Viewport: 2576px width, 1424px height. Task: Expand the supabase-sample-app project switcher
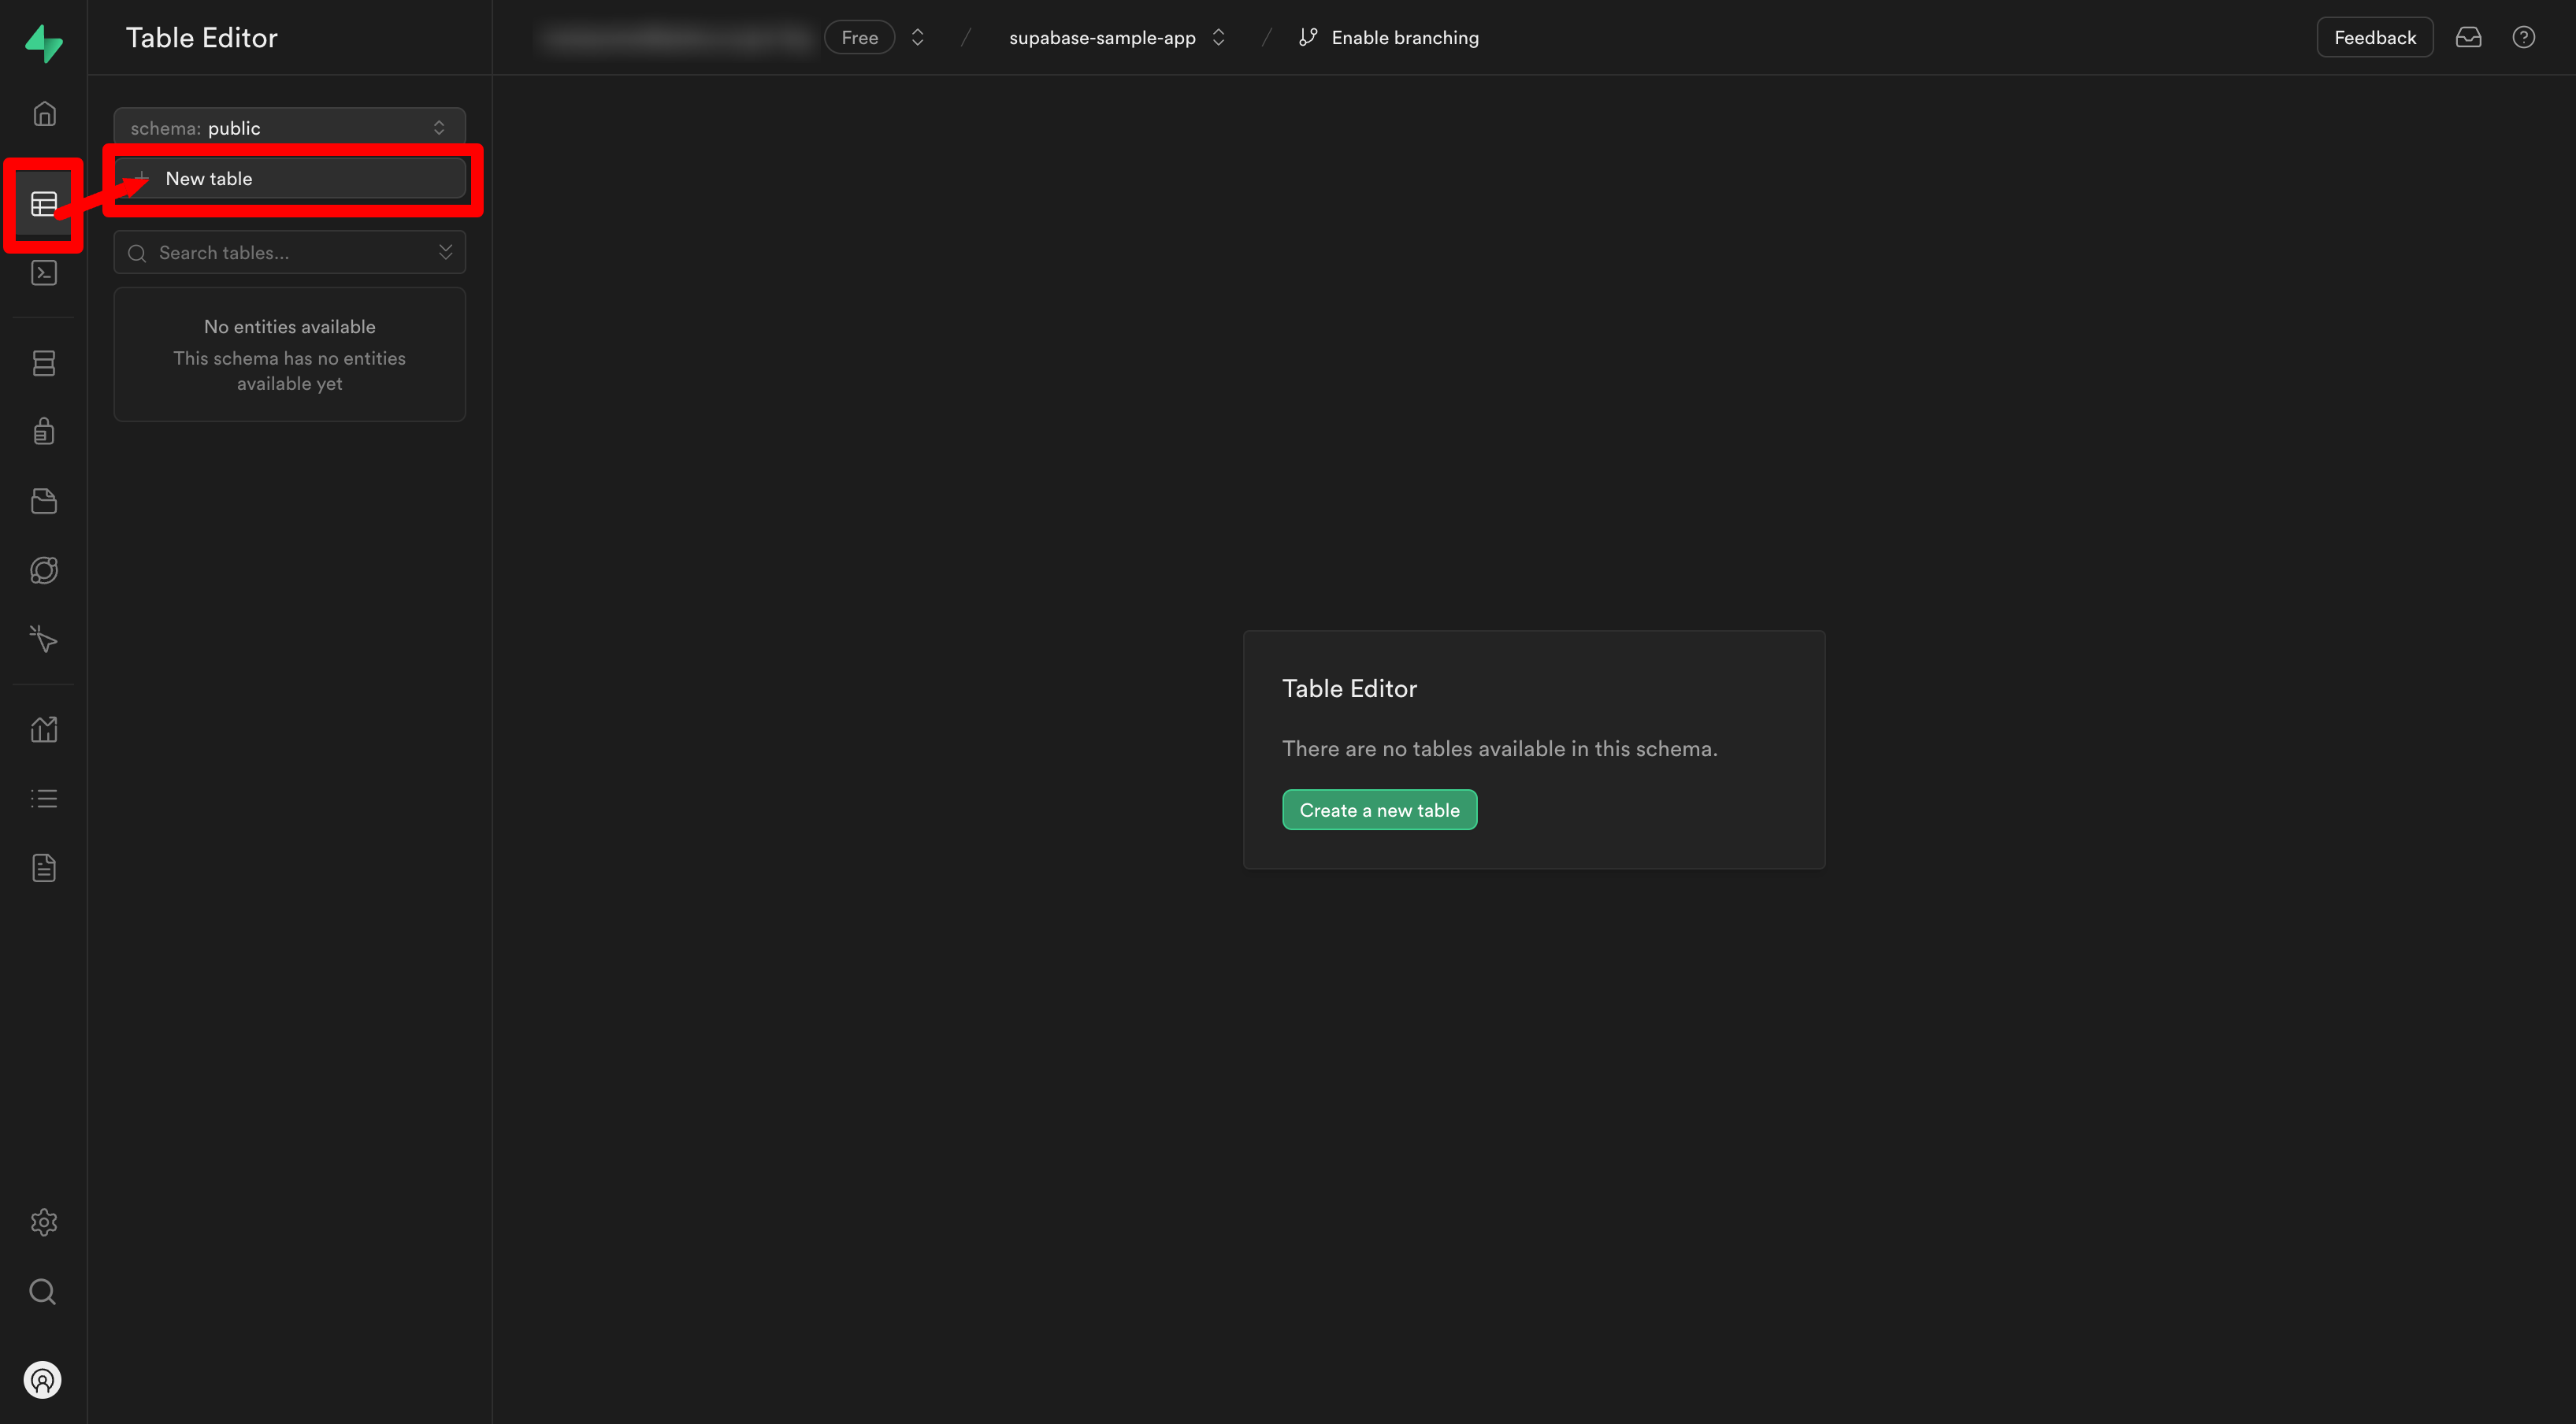tap(1218, 38)
